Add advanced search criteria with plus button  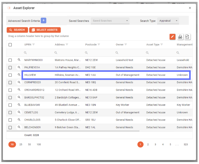(43, 21)
